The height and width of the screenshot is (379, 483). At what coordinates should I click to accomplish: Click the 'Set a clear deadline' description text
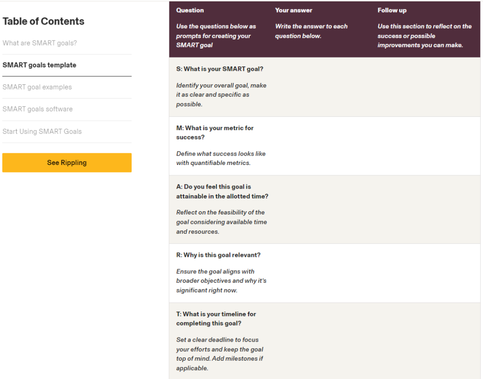click(x=220, y=354)
